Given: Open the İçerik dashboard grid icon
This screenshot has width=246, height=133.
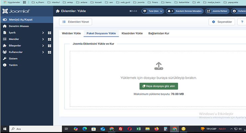Looking at the screenshot, I should point(50,33).
